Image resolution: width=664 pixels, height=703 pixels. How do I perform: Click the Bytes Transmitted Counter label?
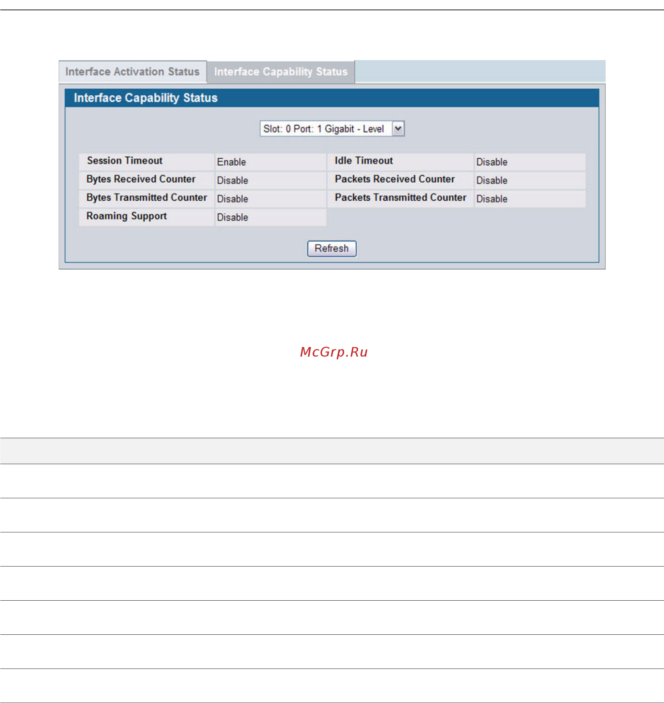point(146,198)
